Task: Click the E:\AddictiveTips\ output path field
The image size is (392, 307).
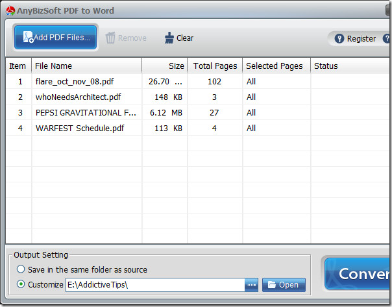Action: point(155,285)
